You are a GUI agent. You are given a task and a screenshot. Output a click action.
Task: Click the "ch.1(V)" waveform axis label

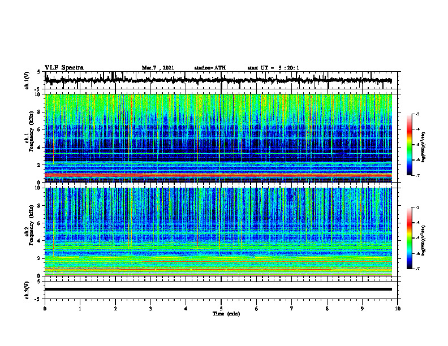[x=27, y=80]
